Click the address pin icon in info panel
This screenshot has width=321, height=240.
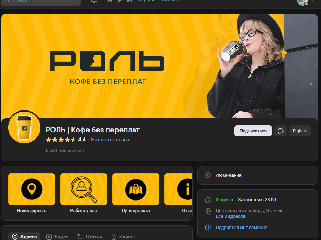pos(208,211)
